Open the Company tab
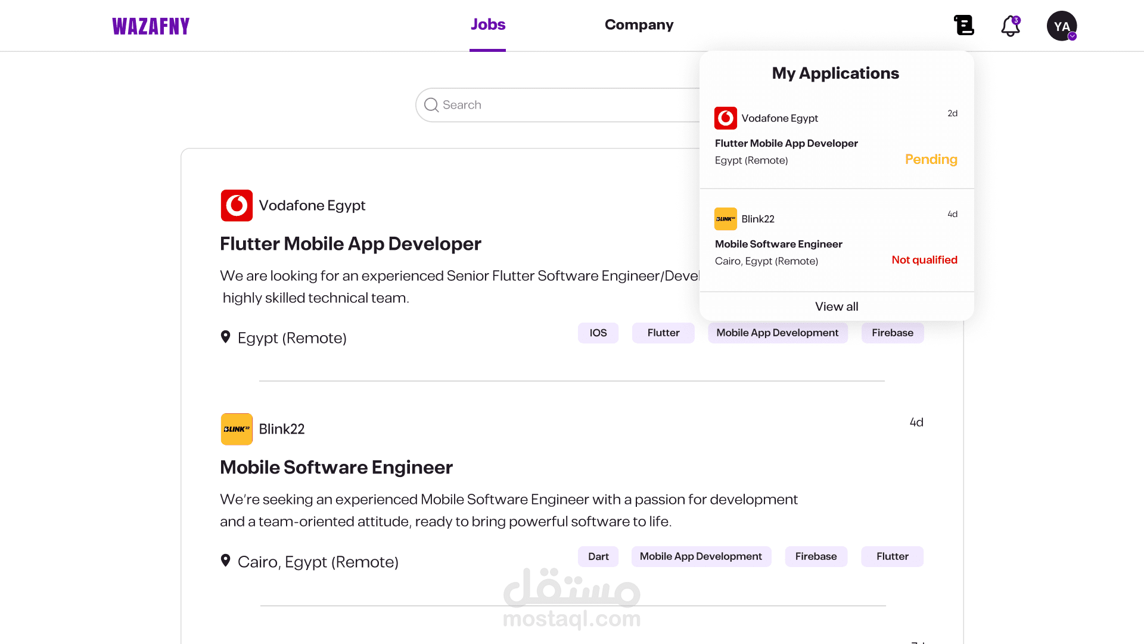This screenshot has height=644, width=1144. click(639, 25)
